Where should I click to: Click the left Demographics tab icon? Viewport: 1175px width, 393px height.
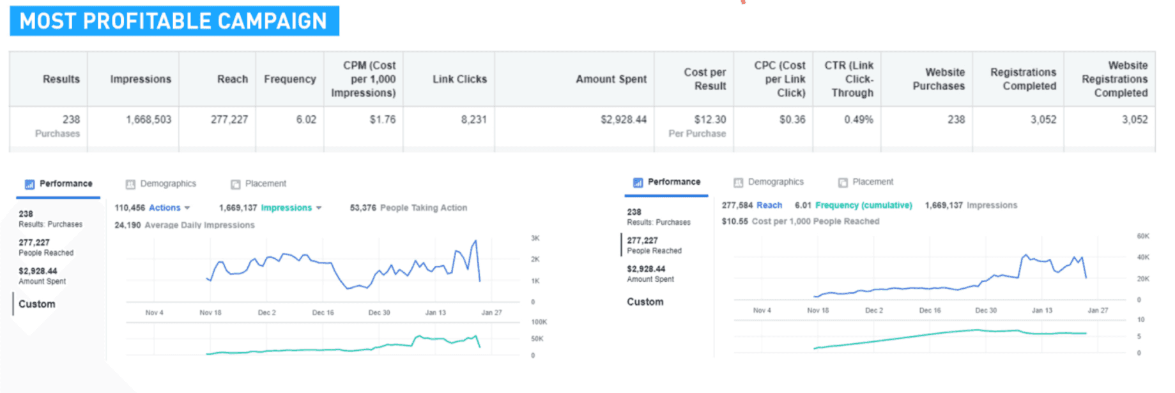[x=130, y=184]
